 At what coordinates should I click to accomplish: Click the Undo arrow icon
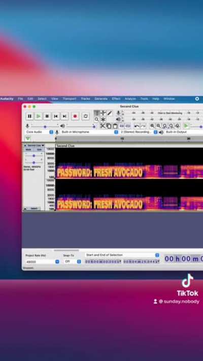pyautogui.click(x=137, y=126)
